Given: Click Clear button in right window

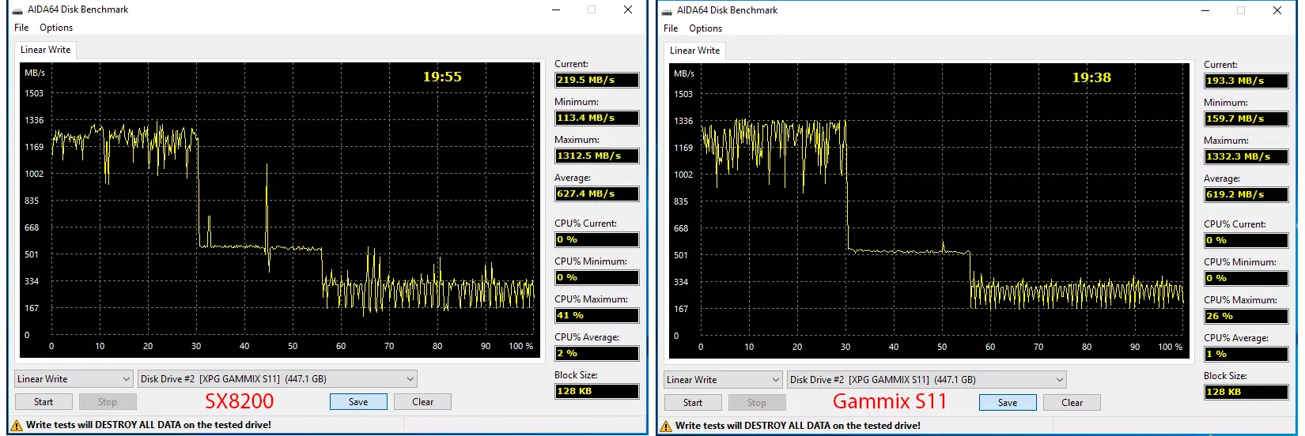Looking at the screenshot, I should (1072, 403).
